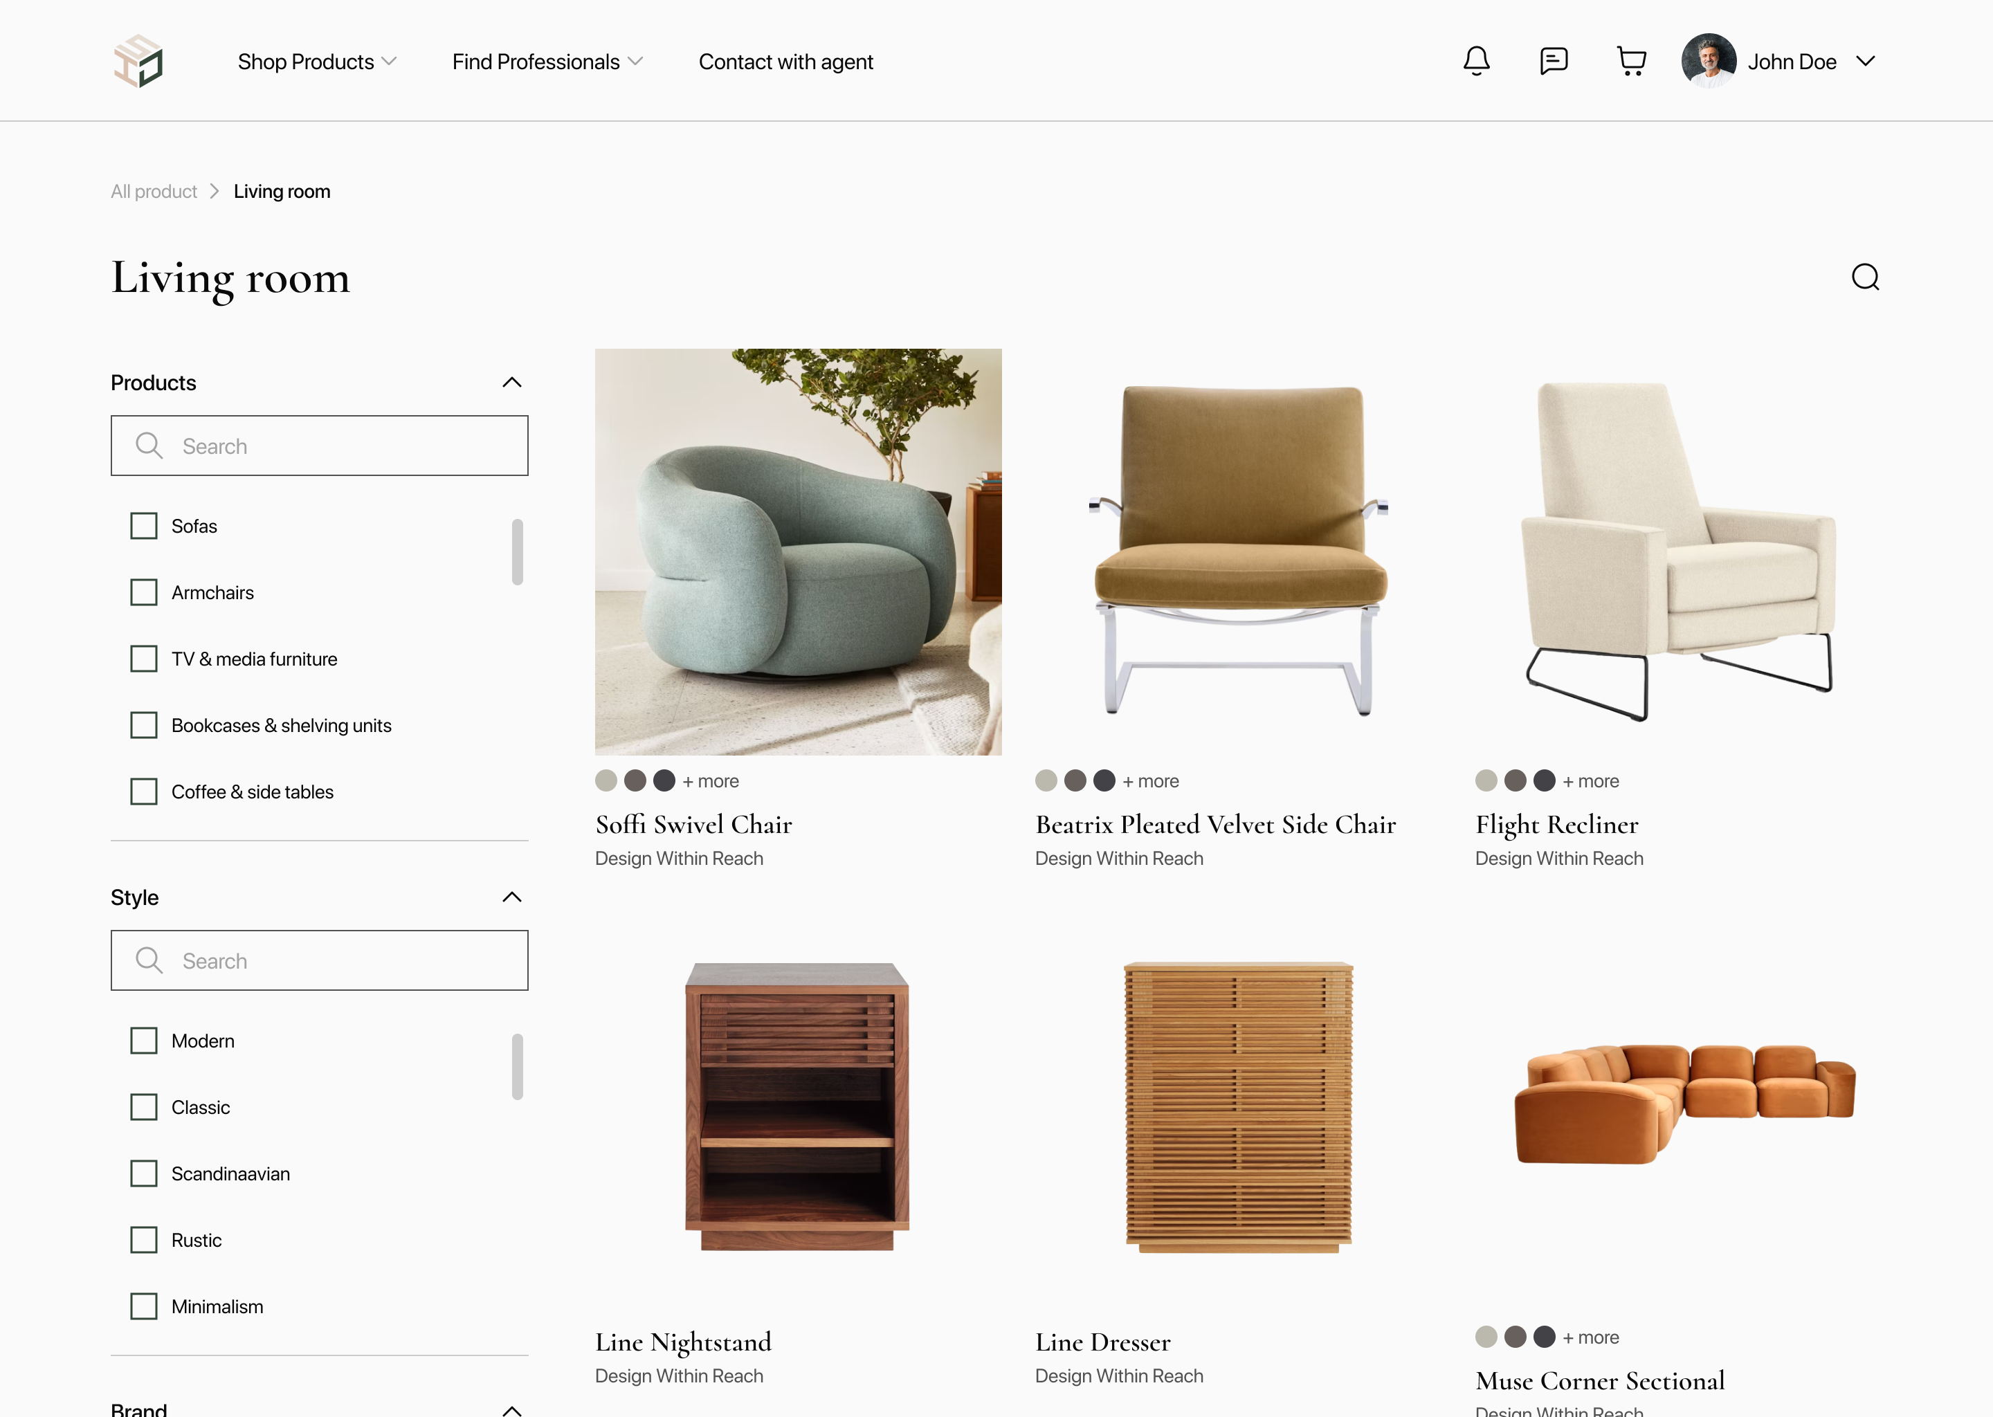Check the Sofas filter checkbox
1993x1417 pixels.
click(x=144, y=526)
